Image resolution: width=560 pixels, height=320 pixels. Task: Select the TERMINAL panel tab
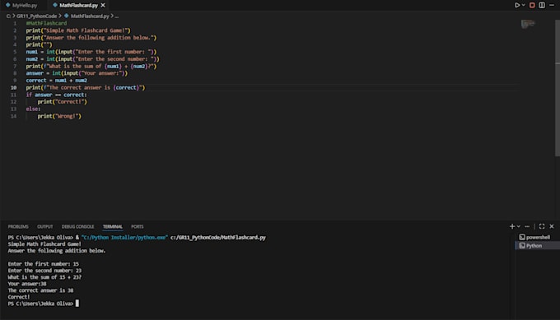click(x=113, y=226)
